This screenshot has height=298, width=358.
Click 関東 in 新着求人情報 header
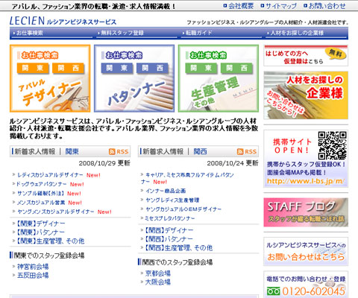(x=72, y=151)
